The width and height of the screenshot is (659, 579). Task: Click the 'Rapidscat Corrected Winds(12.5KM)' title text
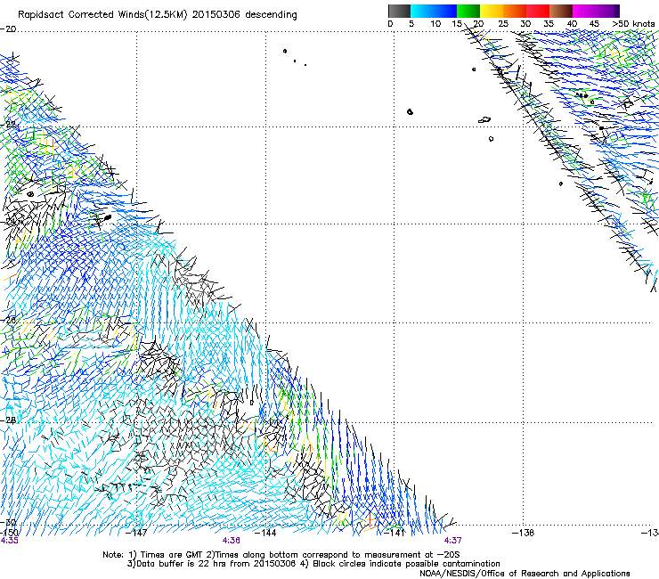coord(102,15)
